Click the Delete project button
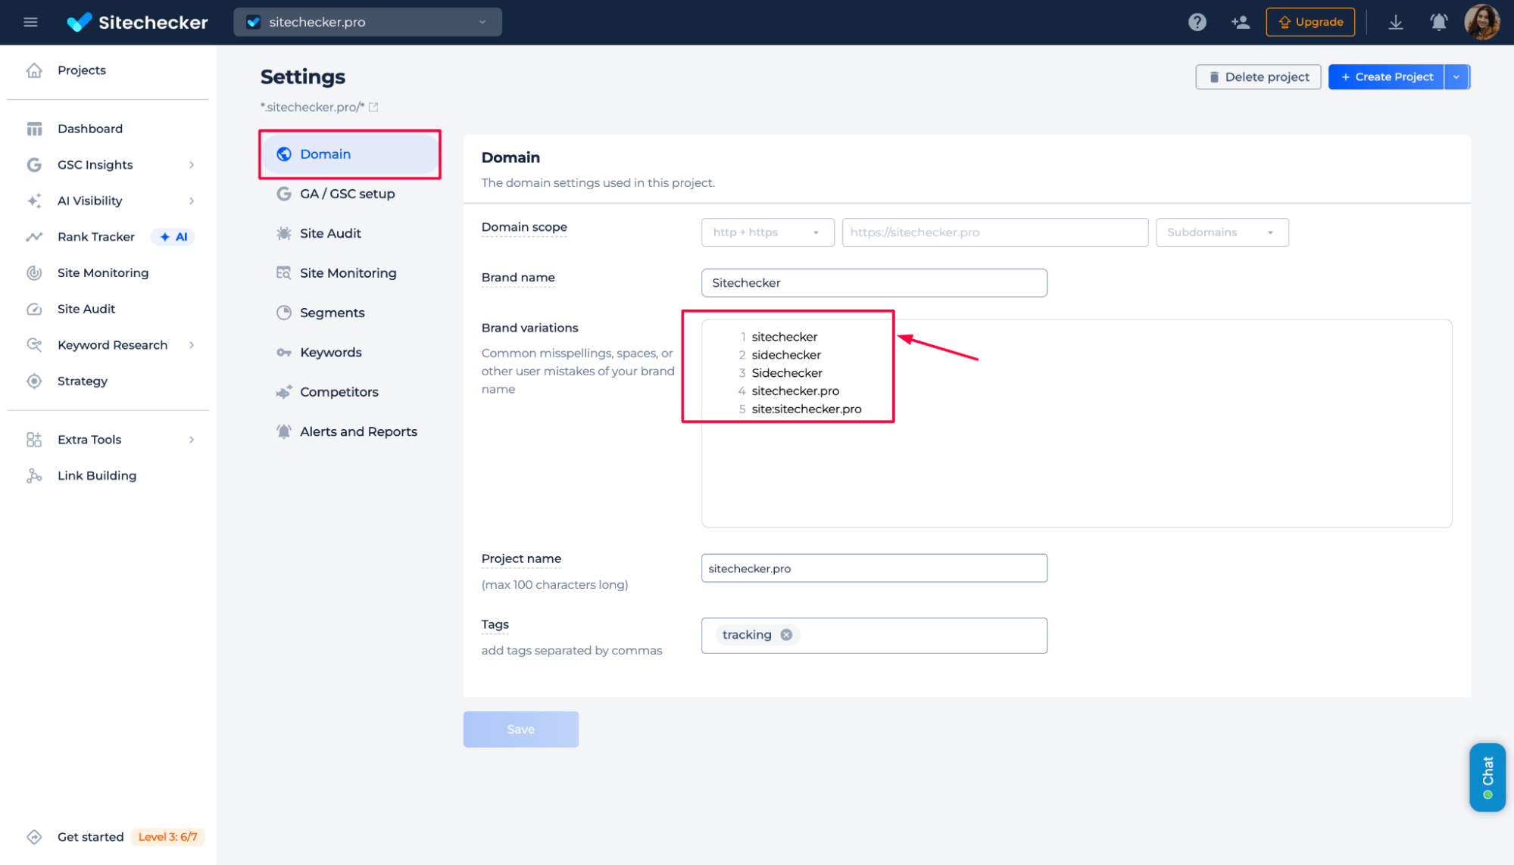The image size is (1514, 865). (1258, 77)
